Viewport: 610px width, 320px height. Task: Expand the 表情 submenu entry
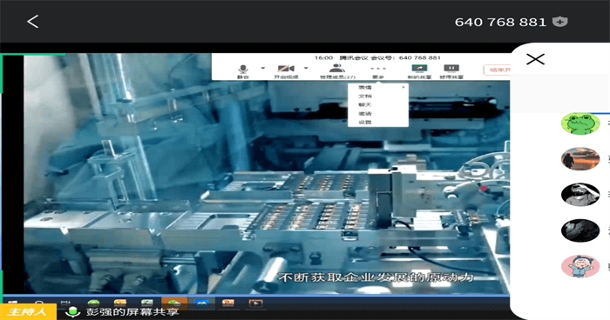pyautogui.click(x=377, y=87)
